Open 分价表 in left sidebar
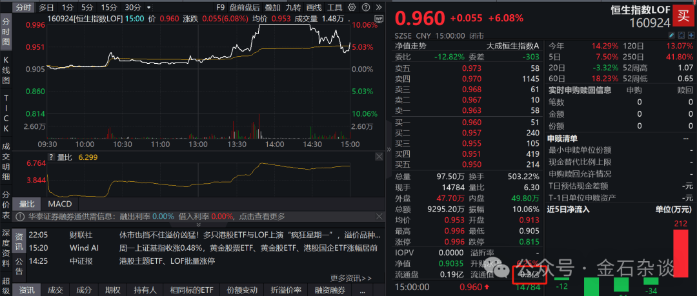 click(x=6, y=206)
